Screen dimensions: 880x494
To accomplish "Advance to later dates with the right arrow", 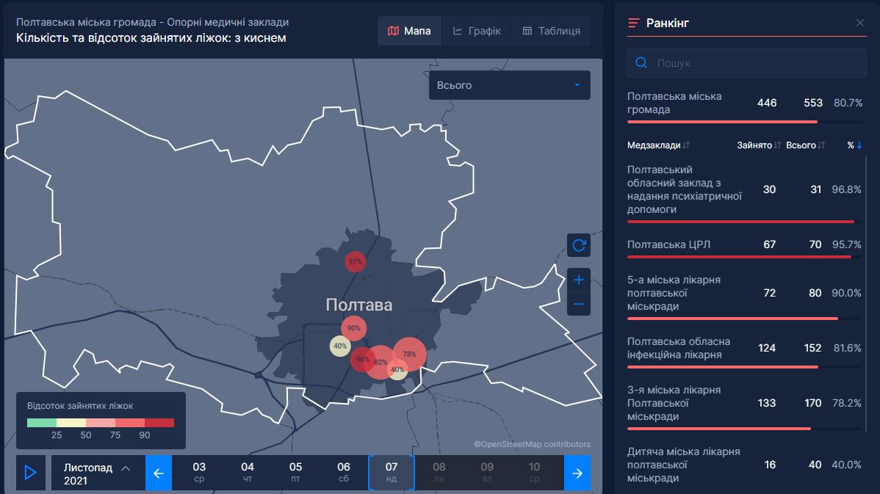I will tap(577, 473).
